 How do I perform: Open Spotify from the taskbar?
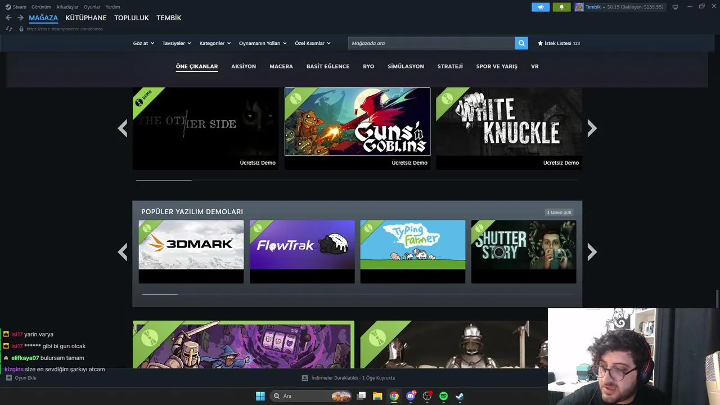443,396
